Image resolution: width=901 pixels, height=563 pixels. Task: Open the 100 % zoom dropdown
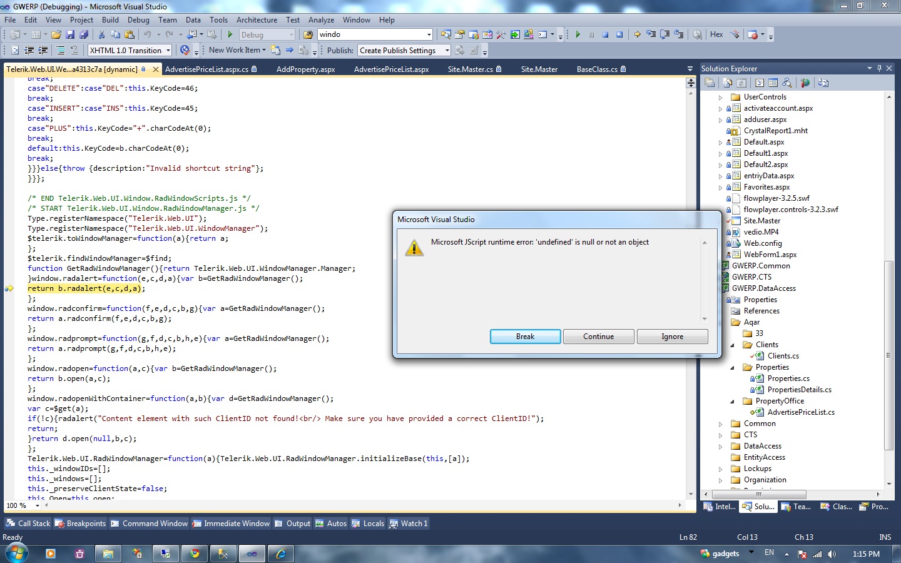38,505
